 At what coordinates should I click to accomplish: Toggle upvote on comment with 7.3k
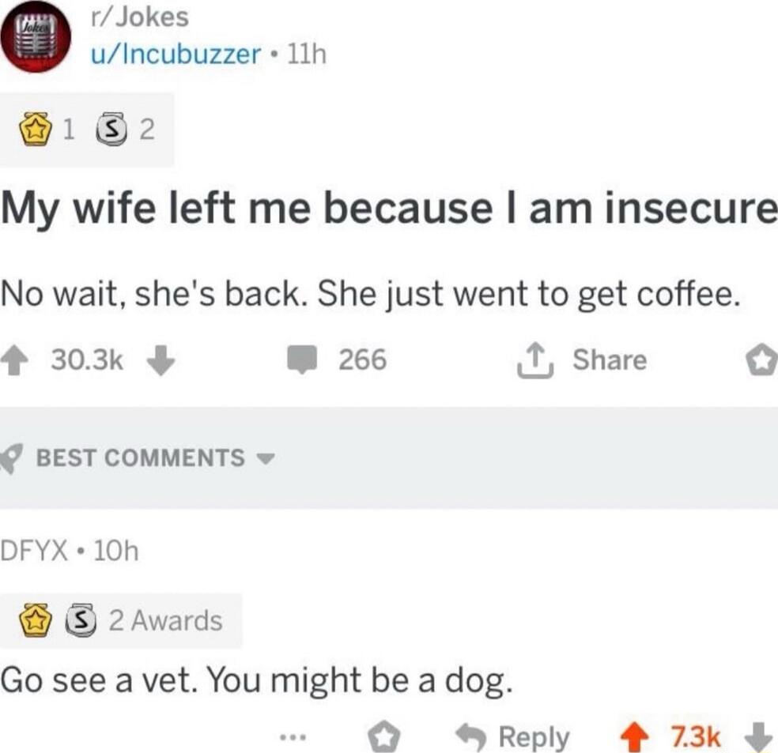pyautogui.click(x=635, y=737)
